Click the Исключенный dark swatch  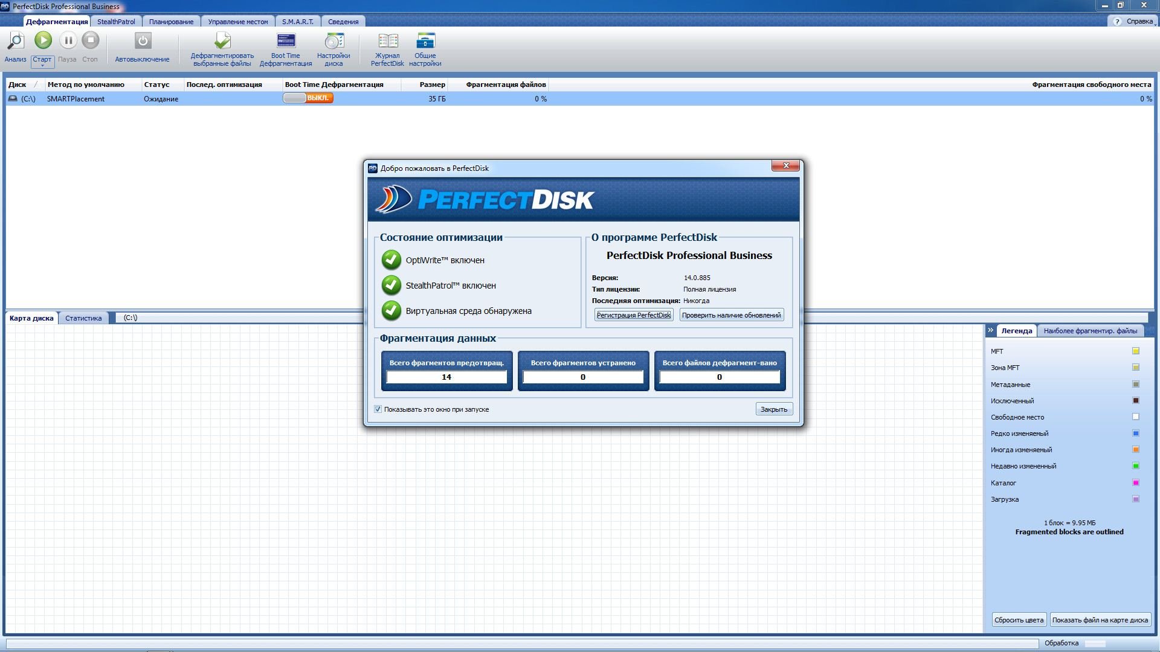(x=1136, y=400)
